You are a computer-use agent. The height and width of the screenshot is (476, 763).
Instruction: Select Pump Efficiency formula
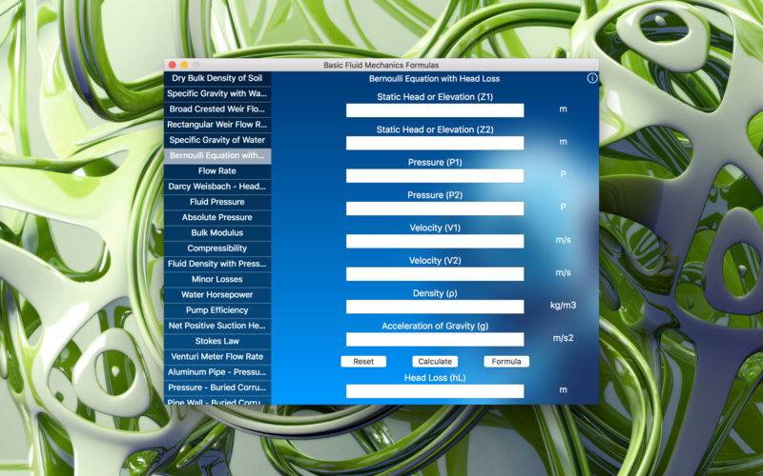click(217, 310)
